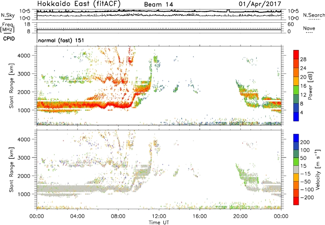Image resolution: width=325 pixels, height=225 pixels.
Task: Click '2000' on the velocity panel range axis
Action: (24, 176)
